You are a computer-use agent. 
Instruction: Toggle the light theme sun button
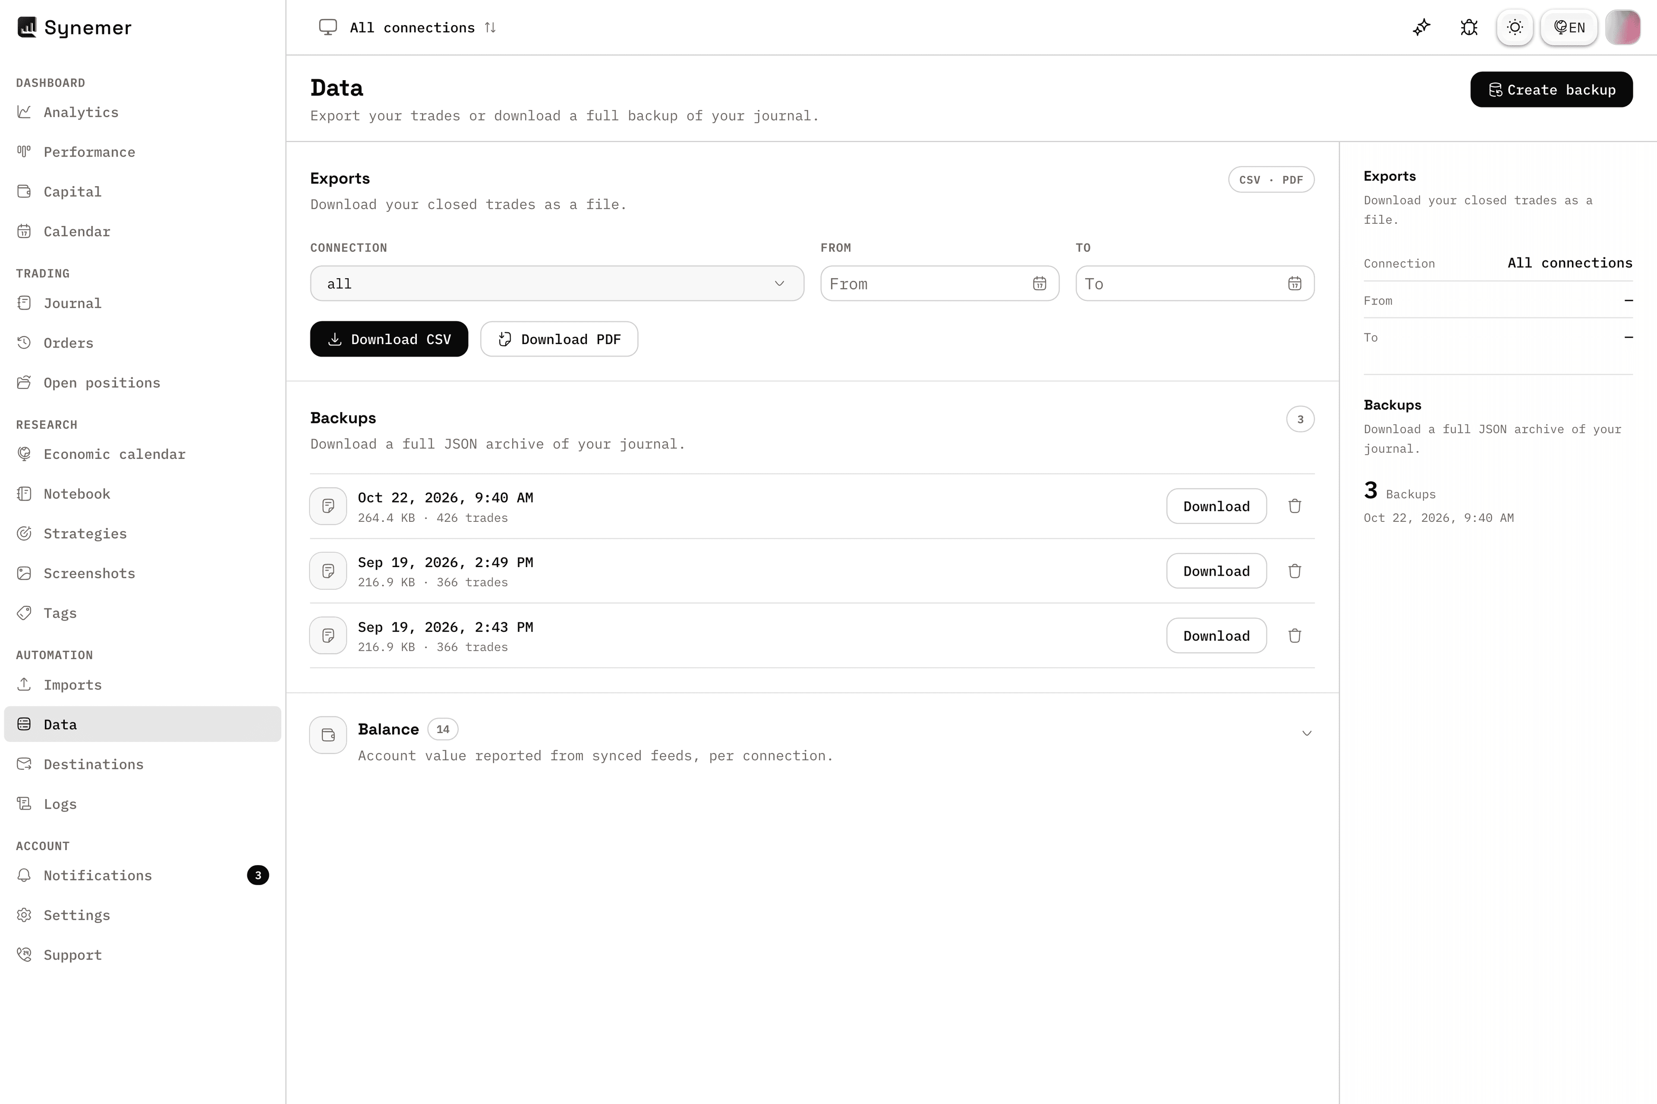(1515, 28)
